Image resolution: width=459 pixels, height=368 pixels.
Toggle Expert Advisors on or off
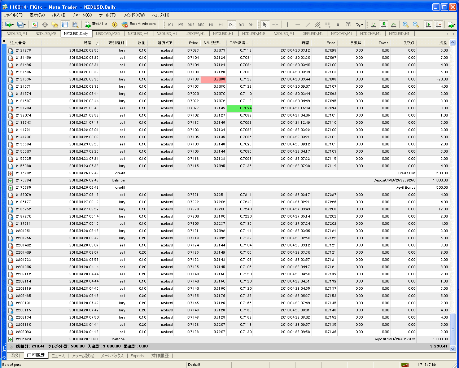pos(139,24)
